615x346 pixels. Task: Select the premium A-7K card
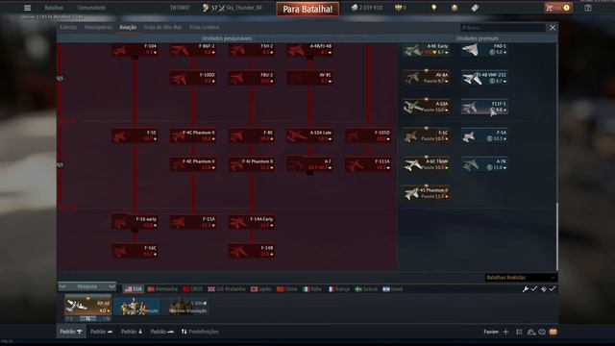pos(484,164)
